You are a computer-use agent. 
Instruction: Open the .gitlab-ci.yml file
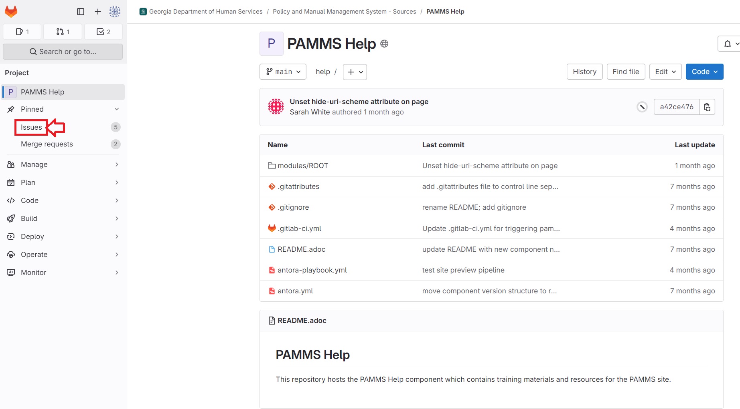[x=299, y=229]
